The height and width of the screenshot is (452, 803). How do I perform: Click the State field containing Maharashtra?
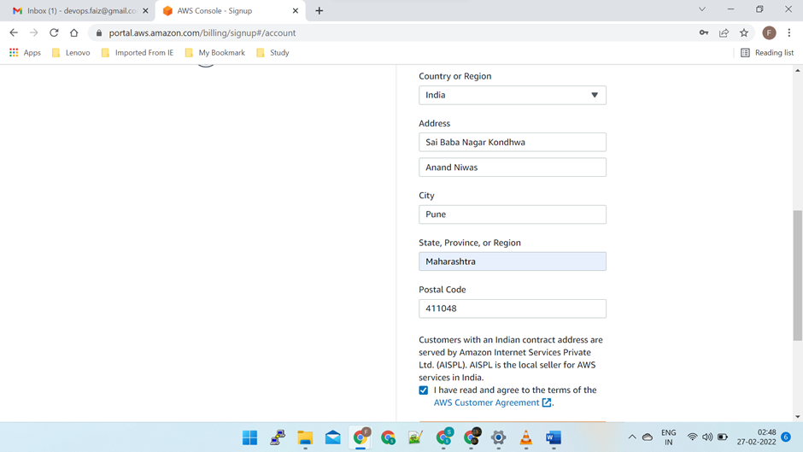pyautogui.click(x=512, y=261)
